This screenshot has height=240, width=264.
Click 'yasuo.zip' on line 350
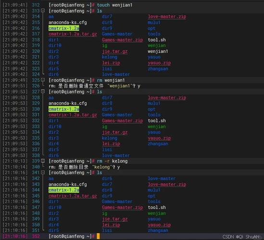point(159,225)
